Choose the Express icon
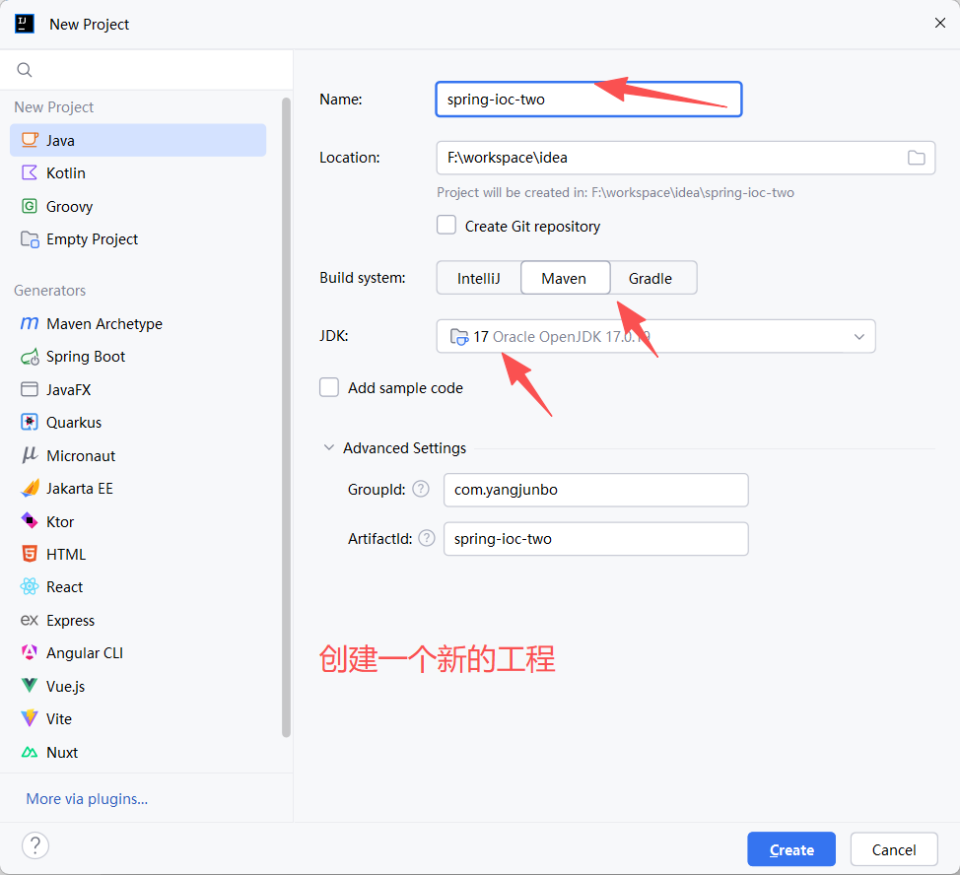960x875 pixels. 30,620
